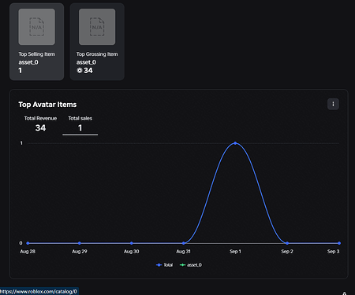Screen dimensions: 355x295
Task: Toggle the Total series in chart legend
Action: (x=164, y=265)
